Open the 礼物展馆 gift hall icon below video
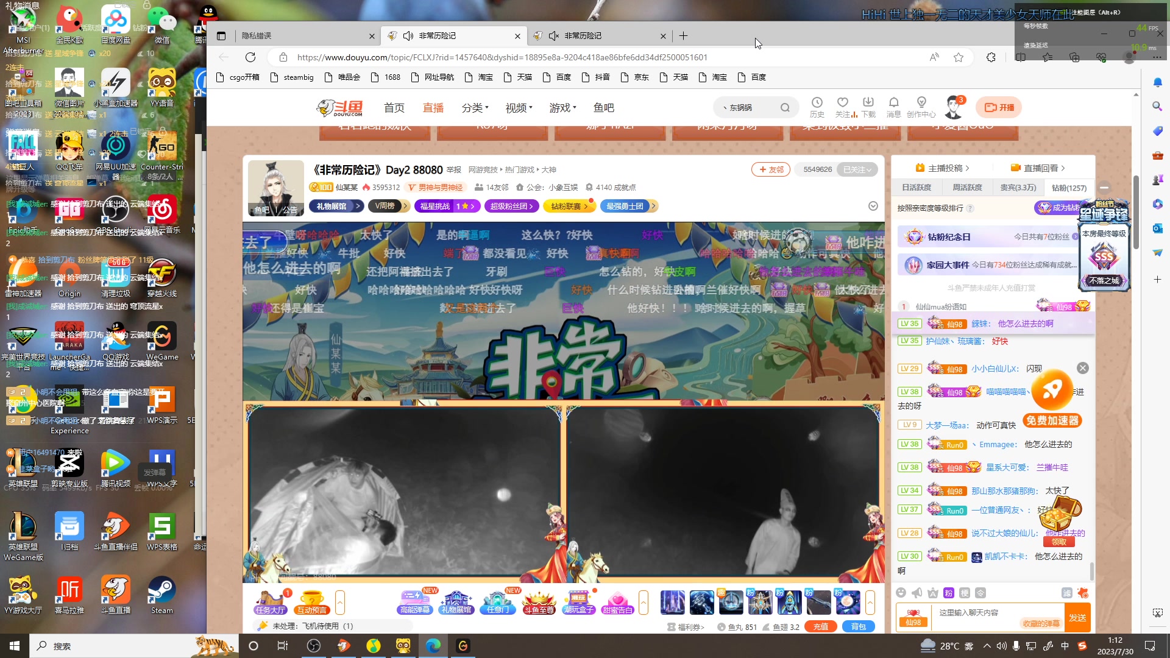Image resolution: width=1170 pixels, height=658 pixels. point(456,602)
